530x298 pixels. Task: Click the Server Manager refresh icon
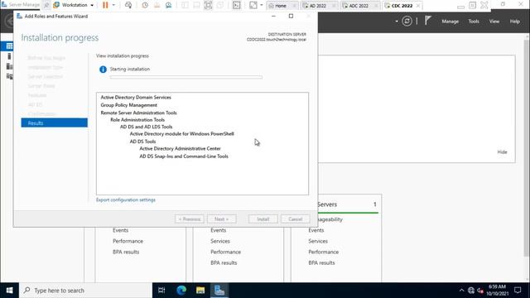point(407,22)
